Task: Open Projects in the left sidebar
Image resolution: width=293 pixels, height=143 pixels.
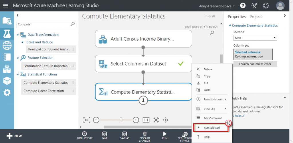Action: click(x=7, y=20)
